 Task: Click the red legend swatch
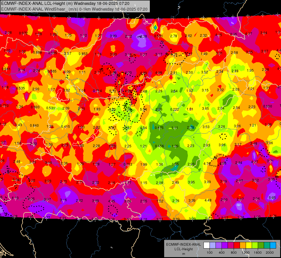coord(237,245)
